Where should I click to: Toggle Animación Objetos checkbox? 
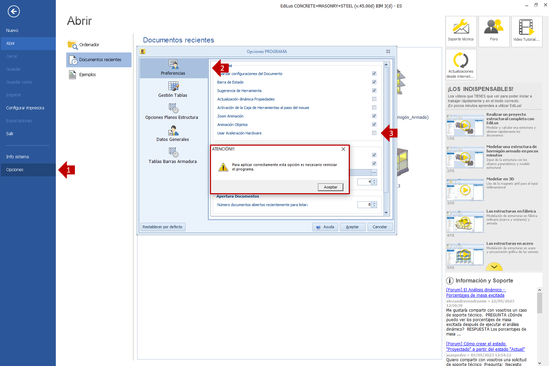coord(374,125)
